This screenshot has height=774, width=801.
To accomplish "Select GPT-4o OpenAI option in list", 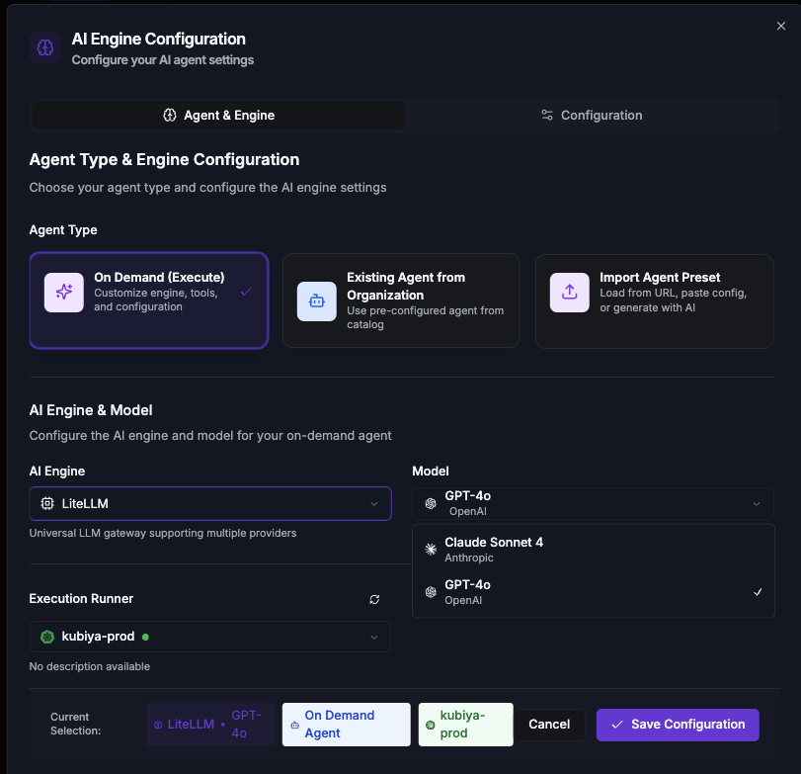I will (593, 592).
